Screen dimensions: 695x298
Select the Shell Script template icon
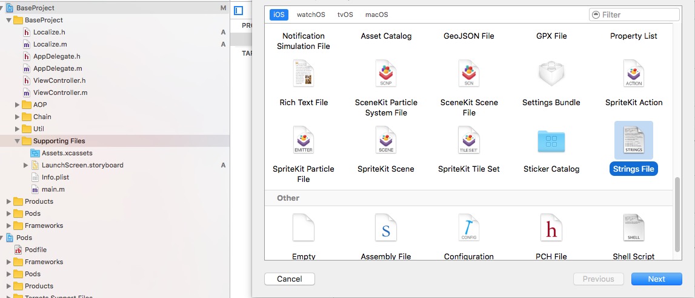coord(633,227)
